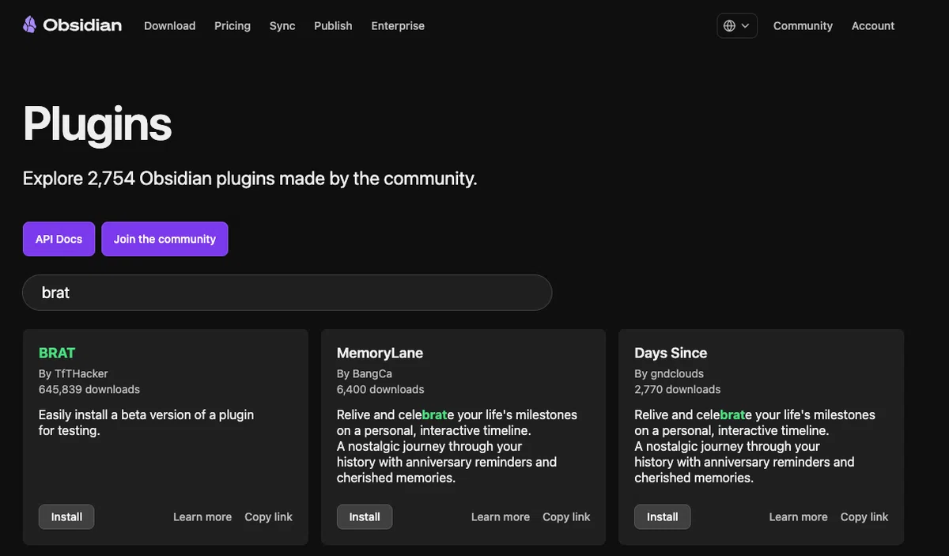The image size is (949, 556).
Task: Click the 645,839 downloads count
Action: pyautogui.click(x=89, y=389)
